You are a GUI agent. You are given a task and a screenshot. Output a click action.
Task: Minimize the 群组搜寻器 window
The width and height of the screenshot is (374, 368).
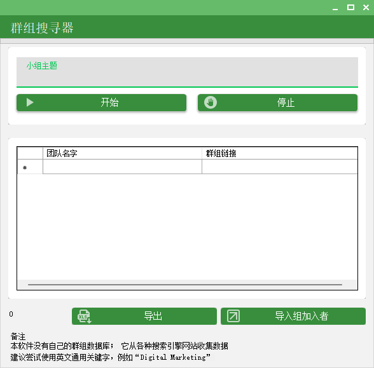(x=335, y=8)
